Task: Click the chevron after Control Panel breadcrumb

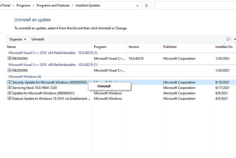Action: pyautogui.click(x=13, y=5)
